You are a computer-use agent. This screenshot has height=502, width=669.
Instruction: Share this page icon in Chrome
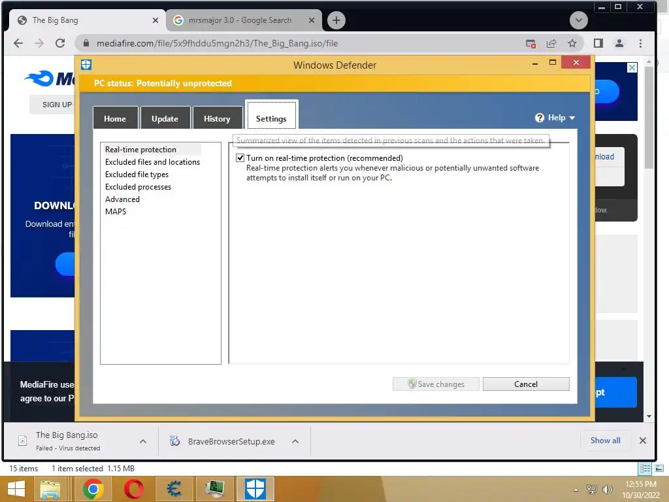click(x=551, y=43)
